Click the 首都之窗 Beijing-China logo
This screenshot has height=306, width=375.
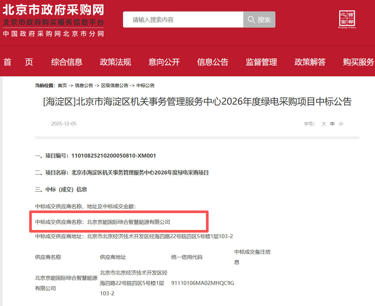tap(347, 19)
